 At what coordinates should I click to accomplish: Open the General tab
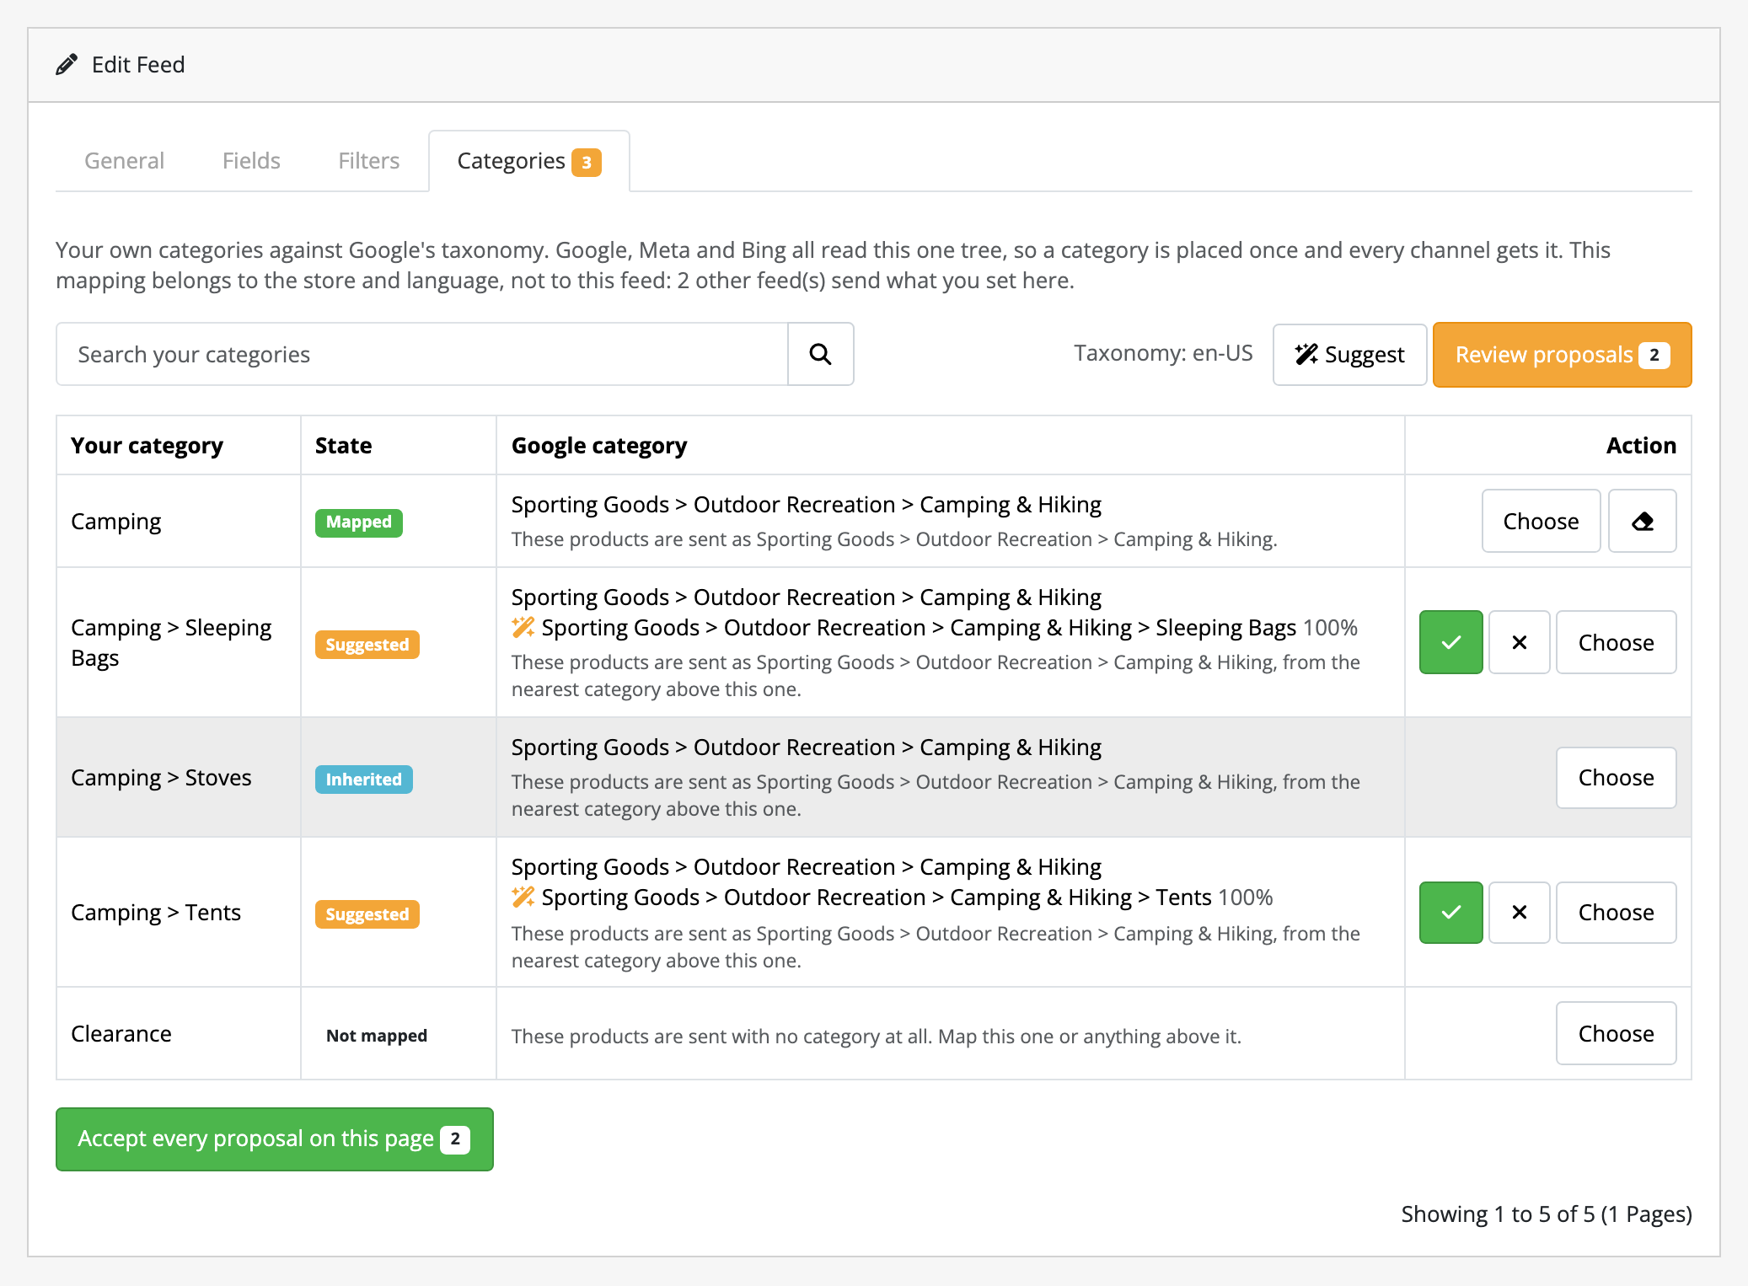tap(124, 161)
